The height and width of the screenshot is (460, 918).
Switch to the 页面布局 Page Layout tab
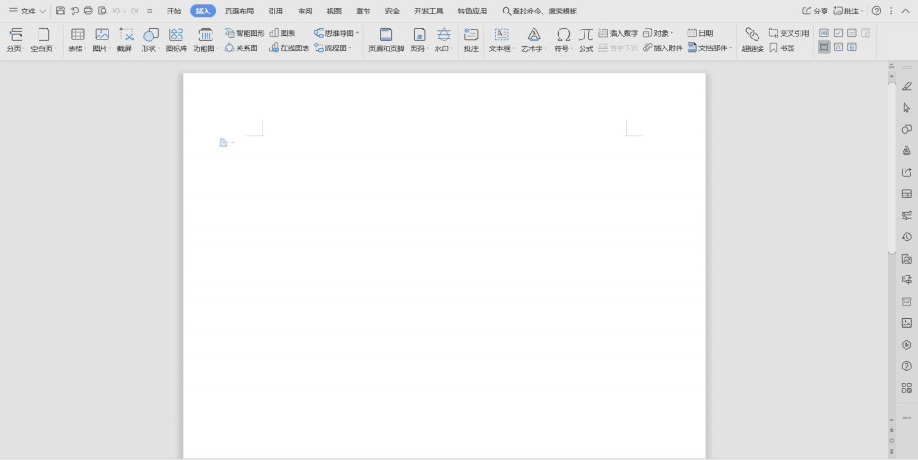click(x=239, y=11)
